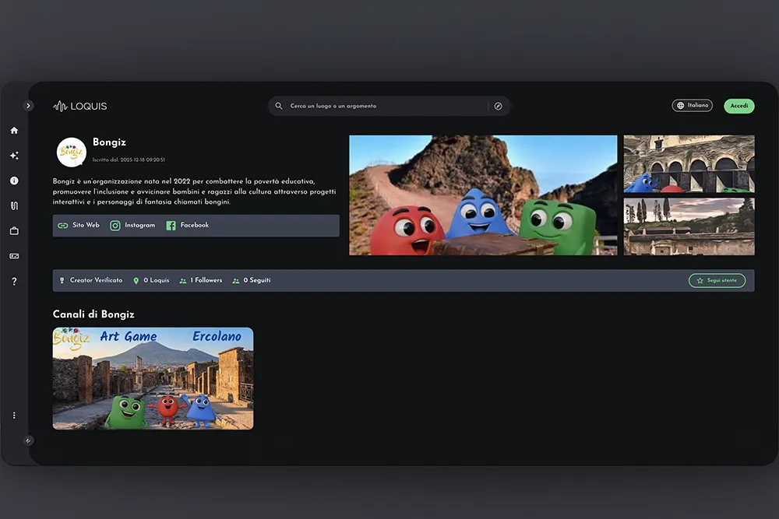
Task: Click the small round button at sidebar bottom
Action: (x=28, y=440)
